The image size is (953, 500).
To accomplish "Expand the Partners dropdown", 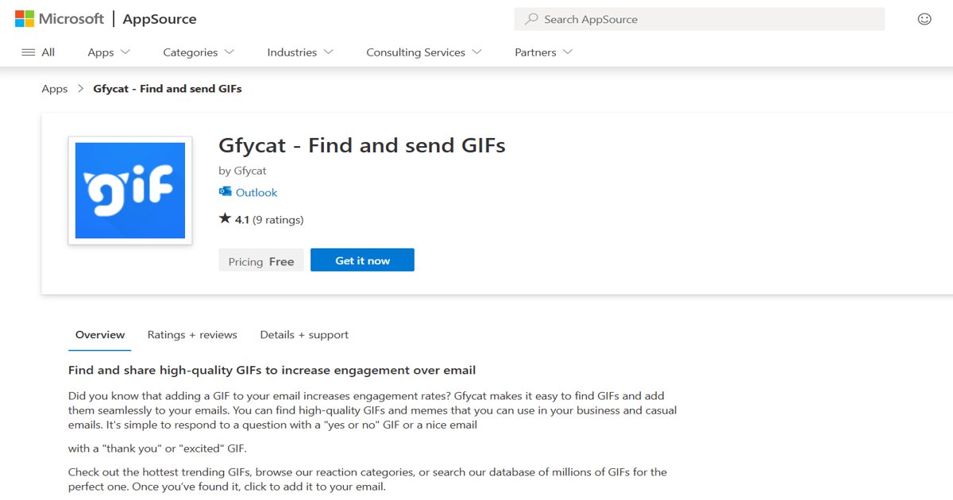I will pos(544,52).
